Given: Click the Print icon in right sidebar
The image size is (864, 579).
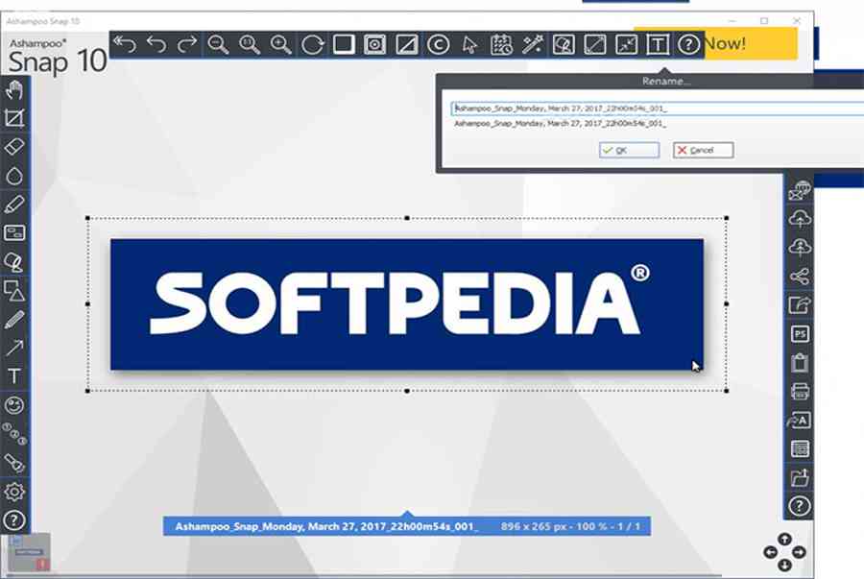Looking at the screenshot, I should click(800, 392).
